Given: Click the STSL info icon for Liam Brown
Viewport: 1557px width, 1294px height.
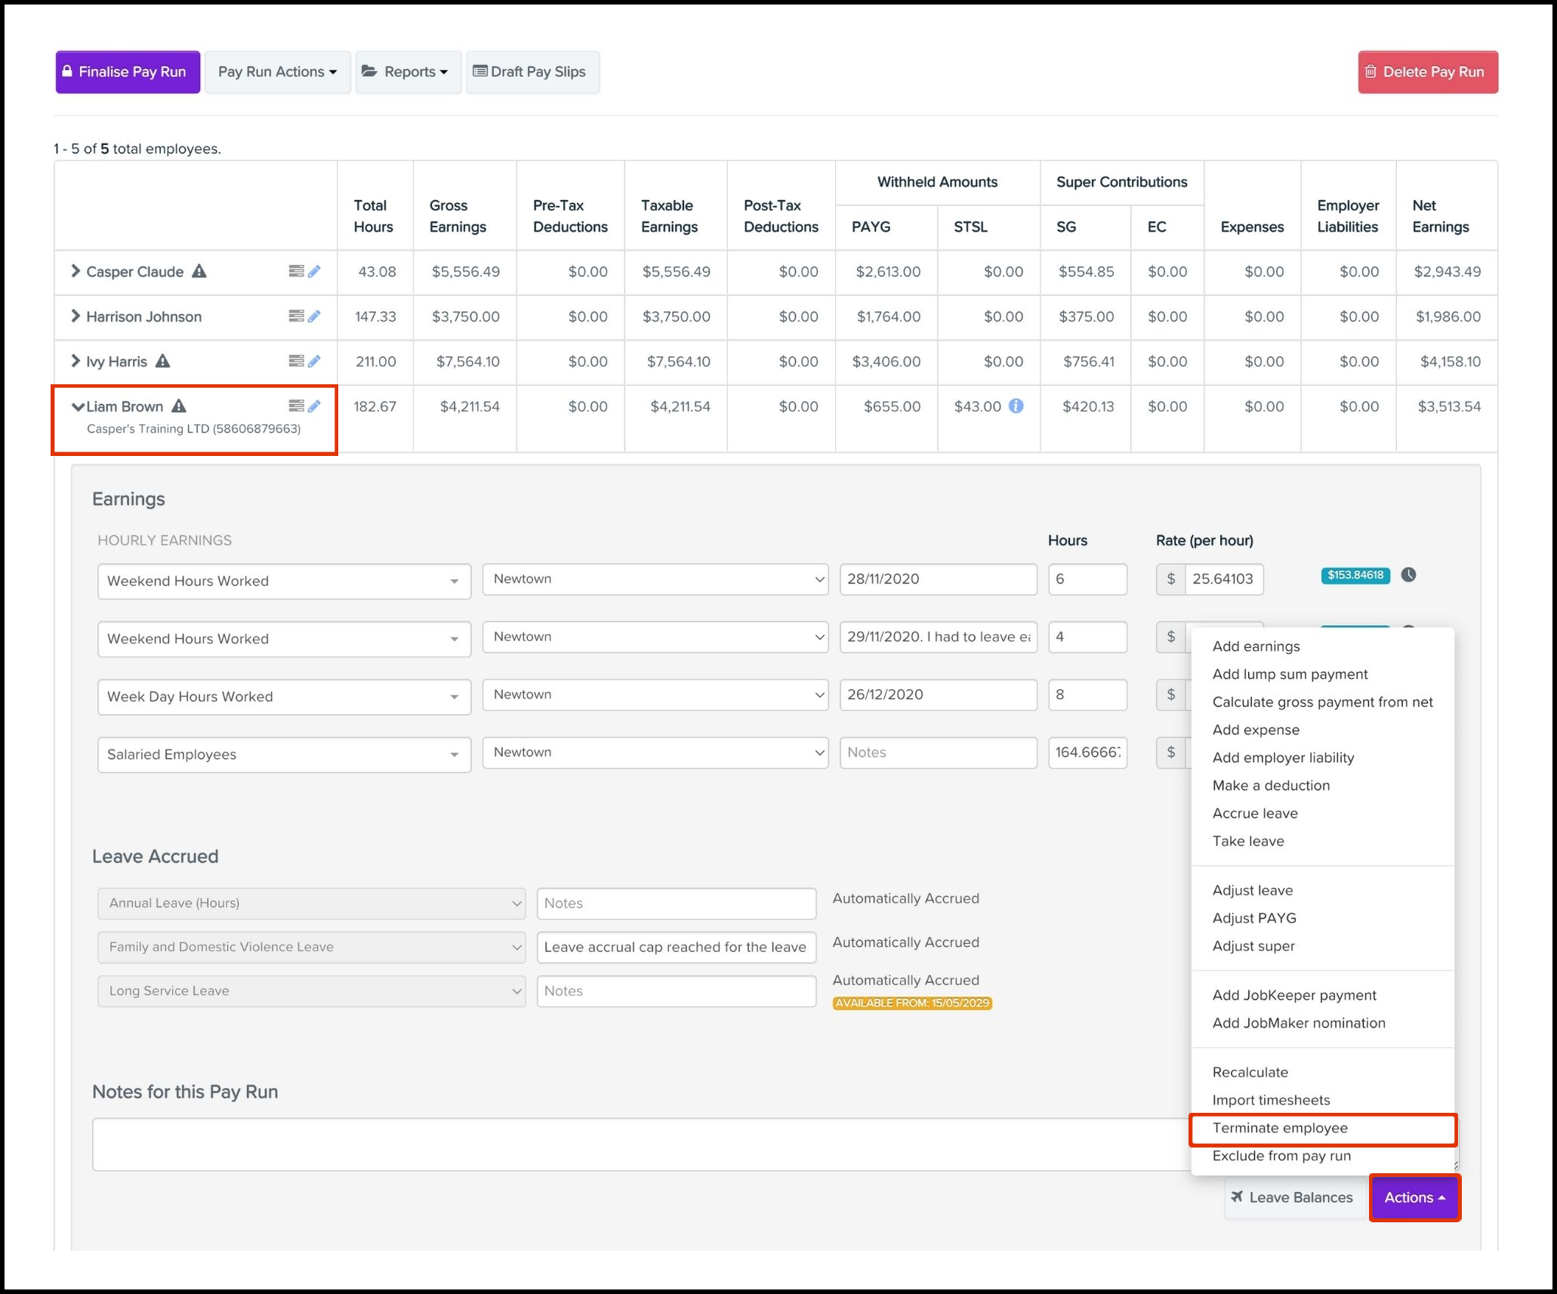Looking at the screenshot, I should pos(1016,406).
